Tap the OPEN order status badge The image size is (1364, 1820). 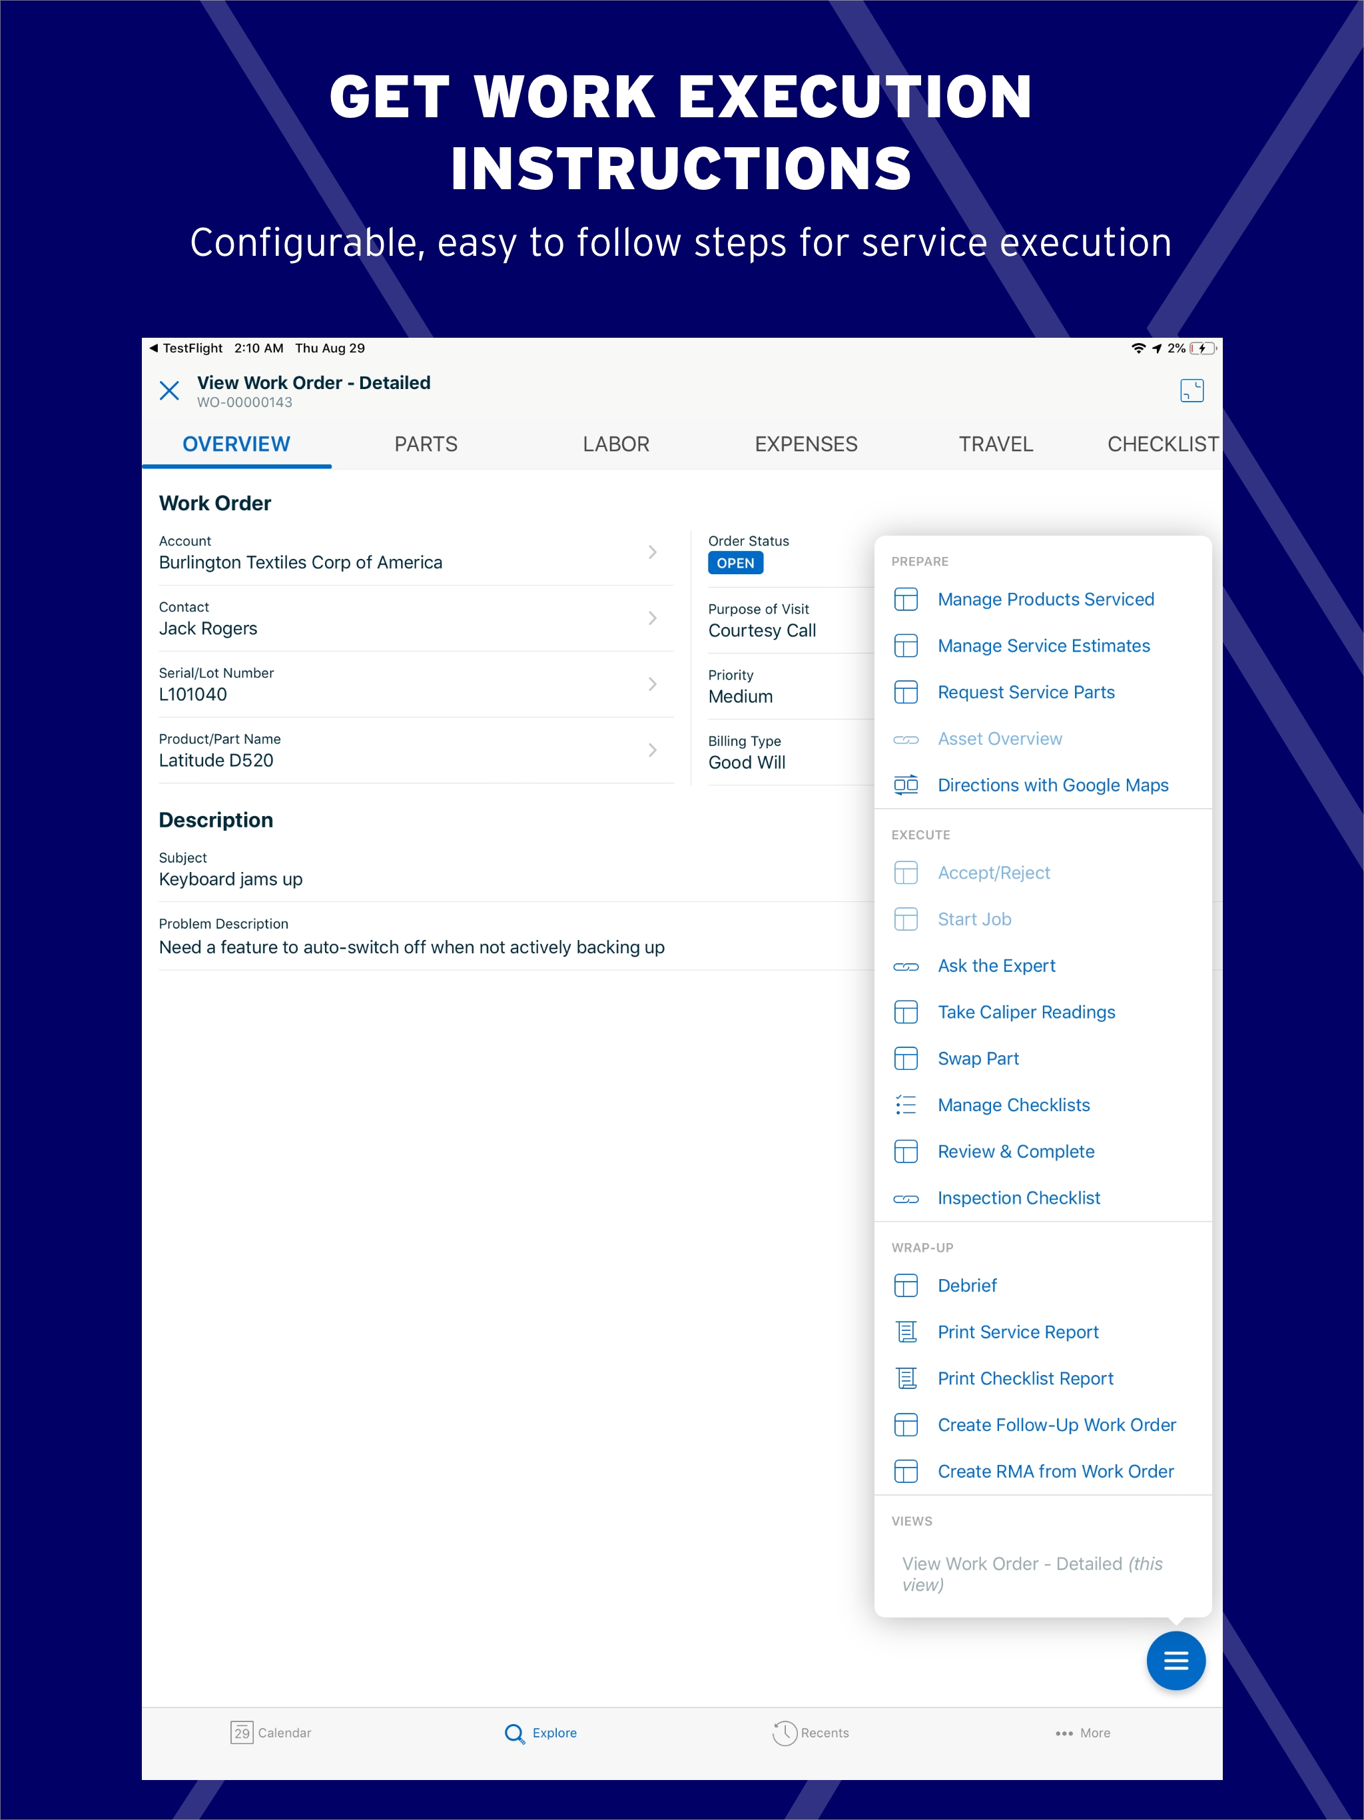click(735, 563)
